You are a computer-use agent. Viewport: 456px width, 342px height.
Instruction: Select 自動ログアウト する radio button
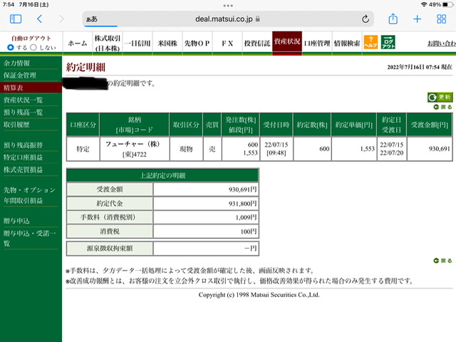[11, 47]
